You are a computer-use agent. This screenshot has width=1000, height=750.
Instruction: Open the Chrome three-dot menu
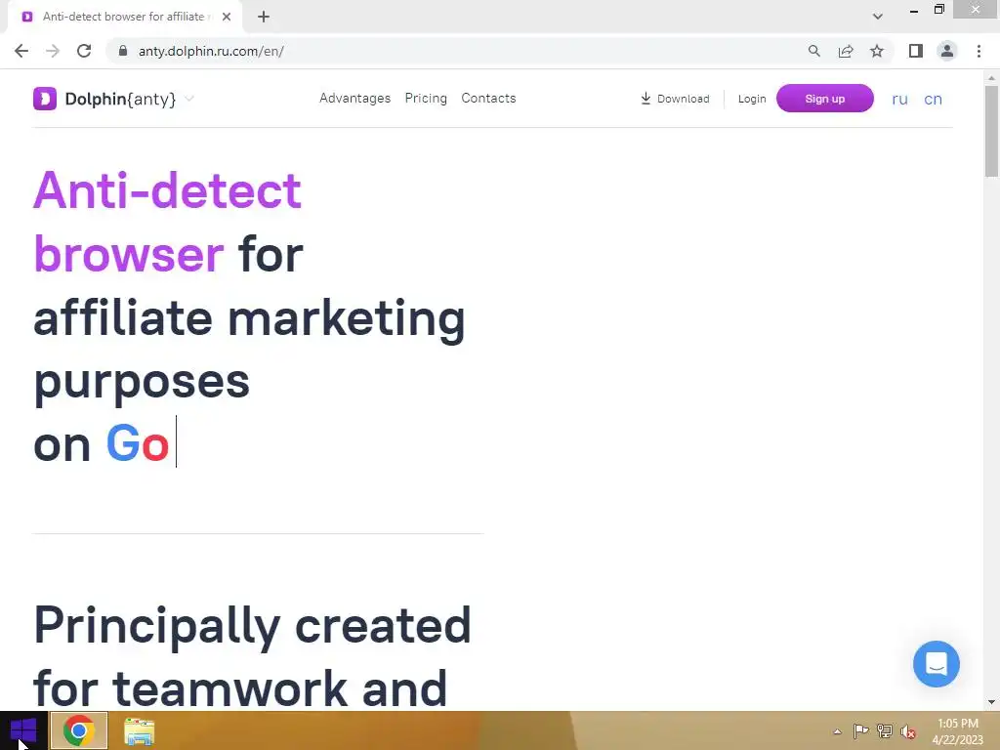click(x=979, y=51)
